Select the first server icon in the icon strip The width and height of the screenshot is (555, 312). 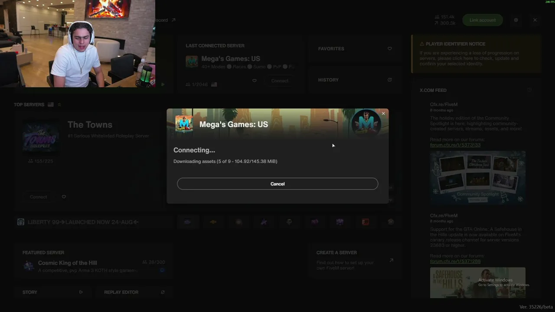(187, 222)
